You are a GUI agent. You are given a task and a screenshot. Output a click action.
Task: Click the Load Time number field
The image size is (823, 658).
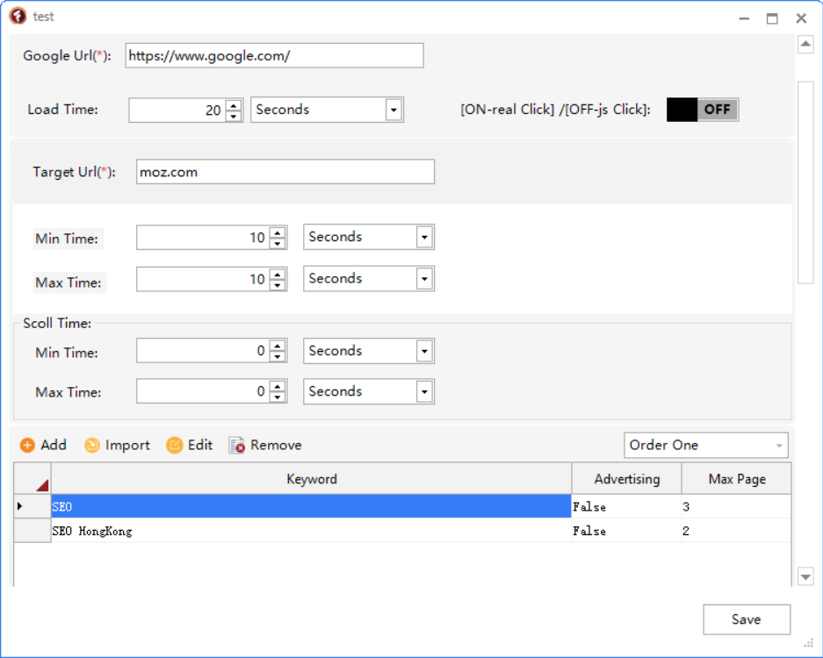pyautogui.click(x=177, y=110)
